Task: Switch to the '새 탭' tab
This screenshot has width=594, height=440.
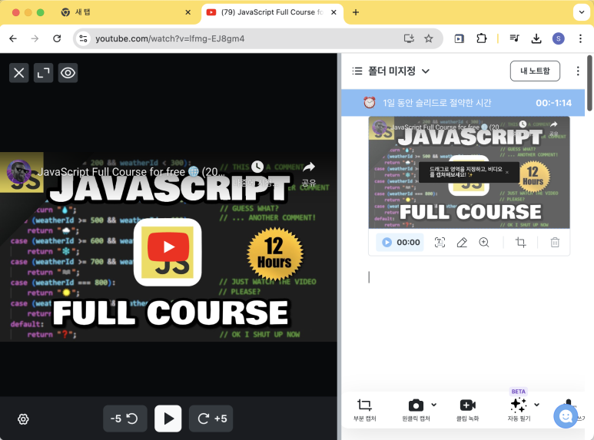Action: (x=125, y=12)
